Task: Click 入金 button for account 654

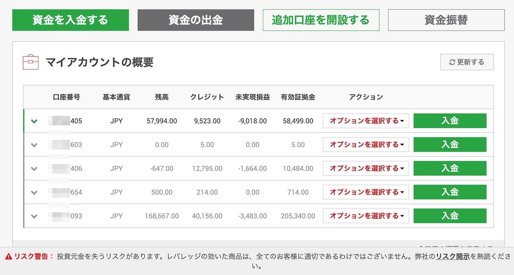Action: pos(450,192)
